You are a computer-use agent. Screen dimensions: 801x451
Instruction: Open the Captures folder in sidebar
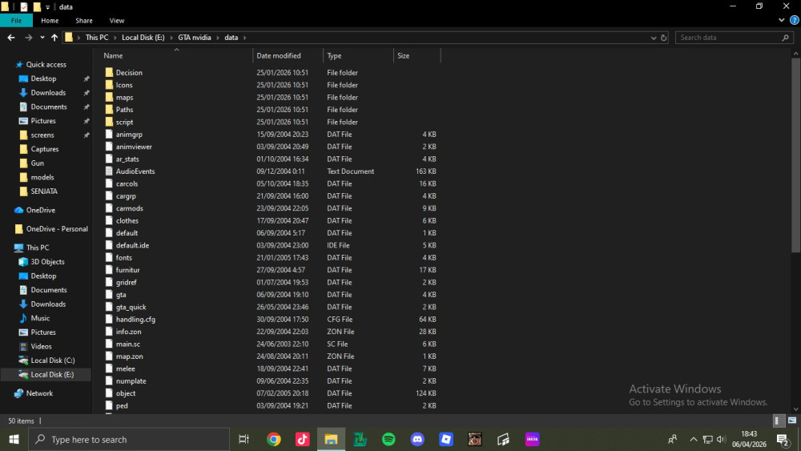click(44, 149)
